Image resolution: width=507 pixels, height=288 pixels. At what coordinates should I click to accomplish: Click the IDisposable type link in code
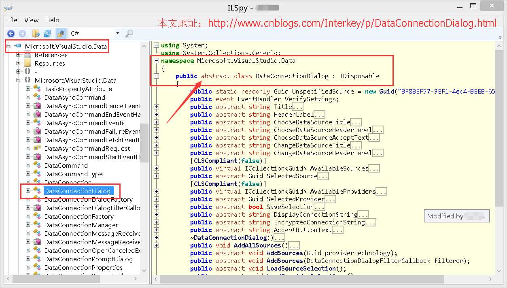359,76
